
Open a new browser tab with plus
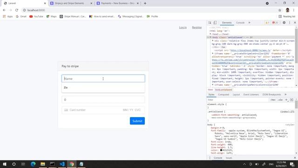(145, 3)
